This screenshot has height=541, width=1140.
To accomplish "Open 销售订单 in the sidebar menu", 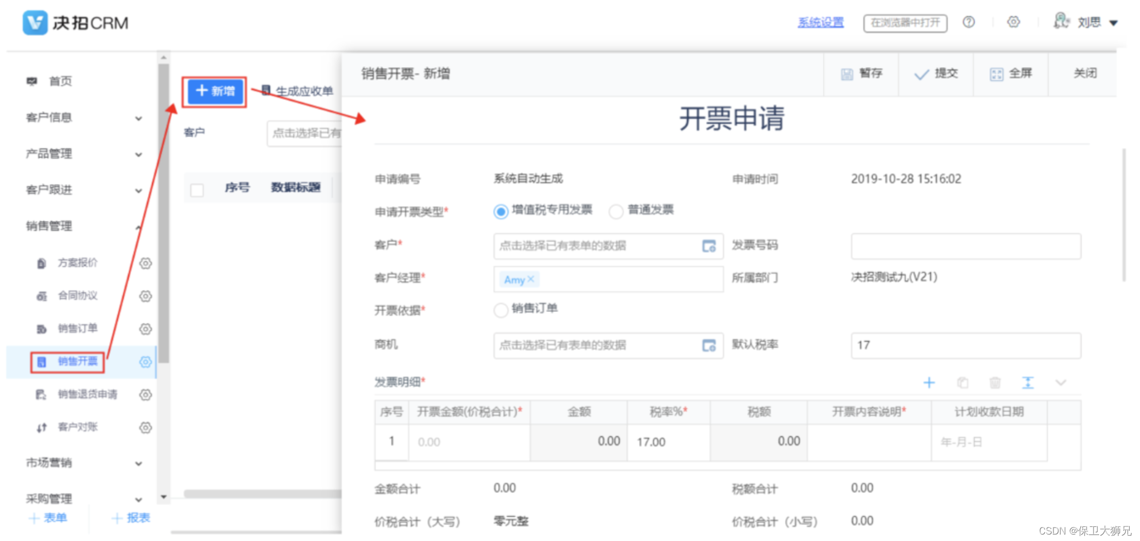I will point(78,329).
